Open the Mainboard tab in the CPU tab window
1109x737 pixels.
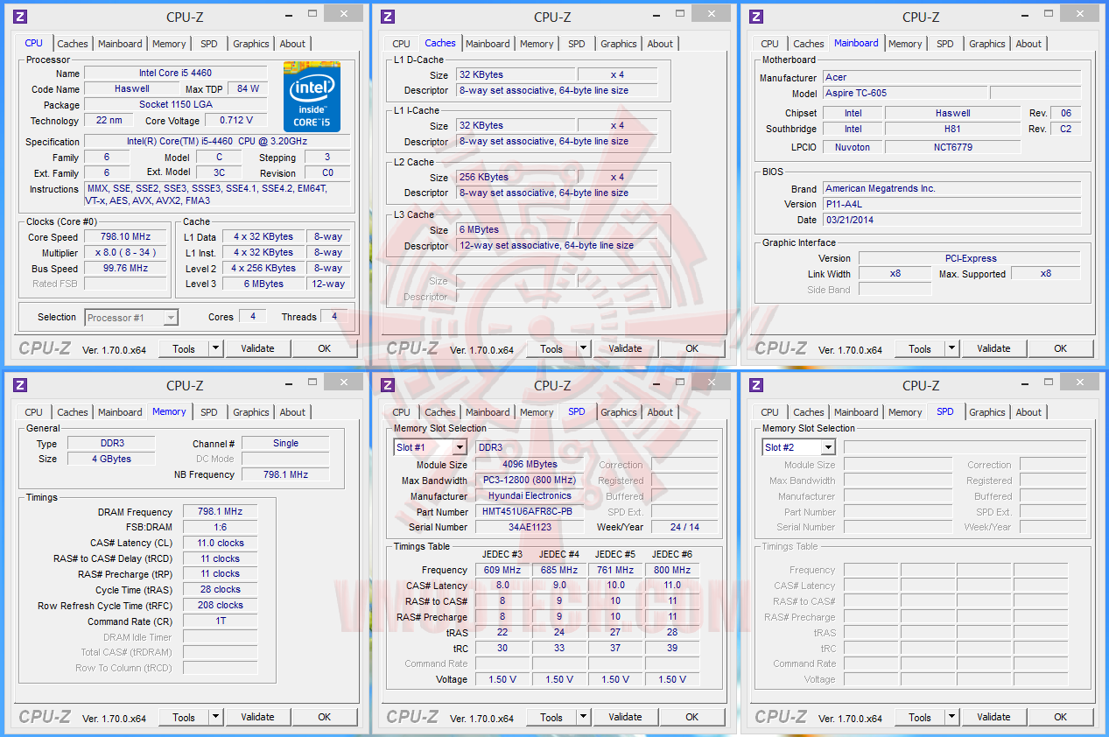pos(120,44)
